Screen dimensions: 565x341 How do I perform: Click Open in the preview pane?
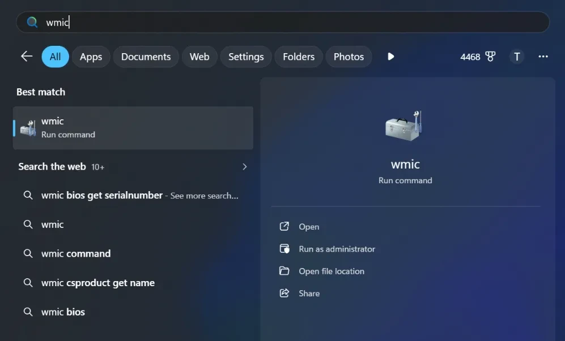point(309,227)
